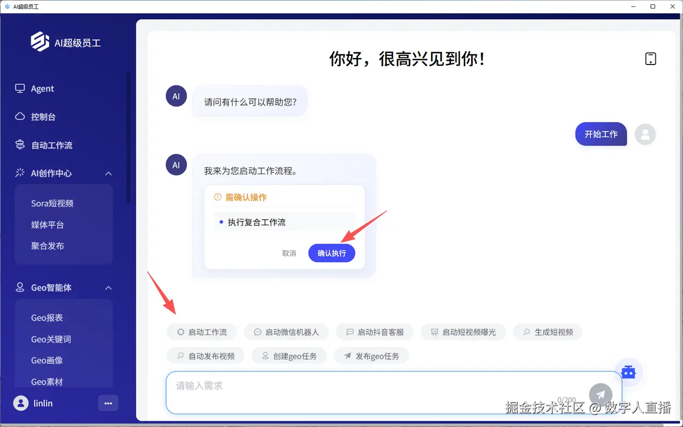
Task: Select Geo关键词 menu item
Action: click(51, 339)
